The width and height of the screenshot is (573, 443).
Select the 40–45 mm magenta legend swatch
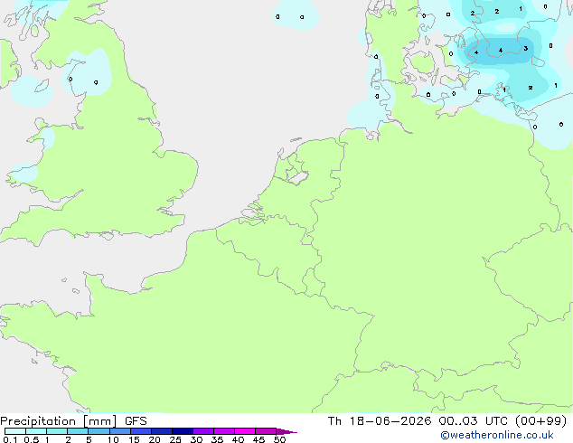pyautogui.click(x=245, y=431)
